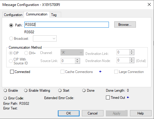Click the Start status indicator

60,91
